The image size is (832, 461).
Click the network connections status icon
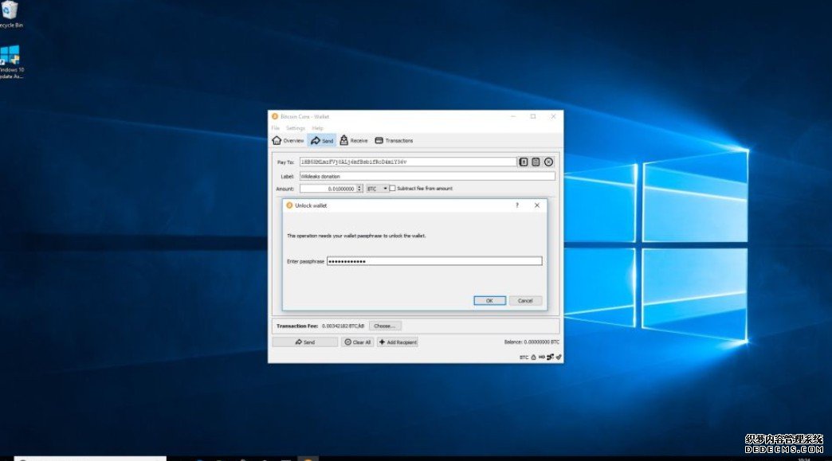[x=551, y=357]
